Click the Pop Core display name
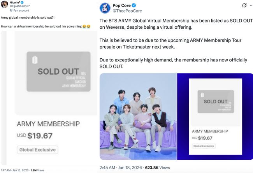The height and width of the screenshot is (173, 253). (122, 5)
